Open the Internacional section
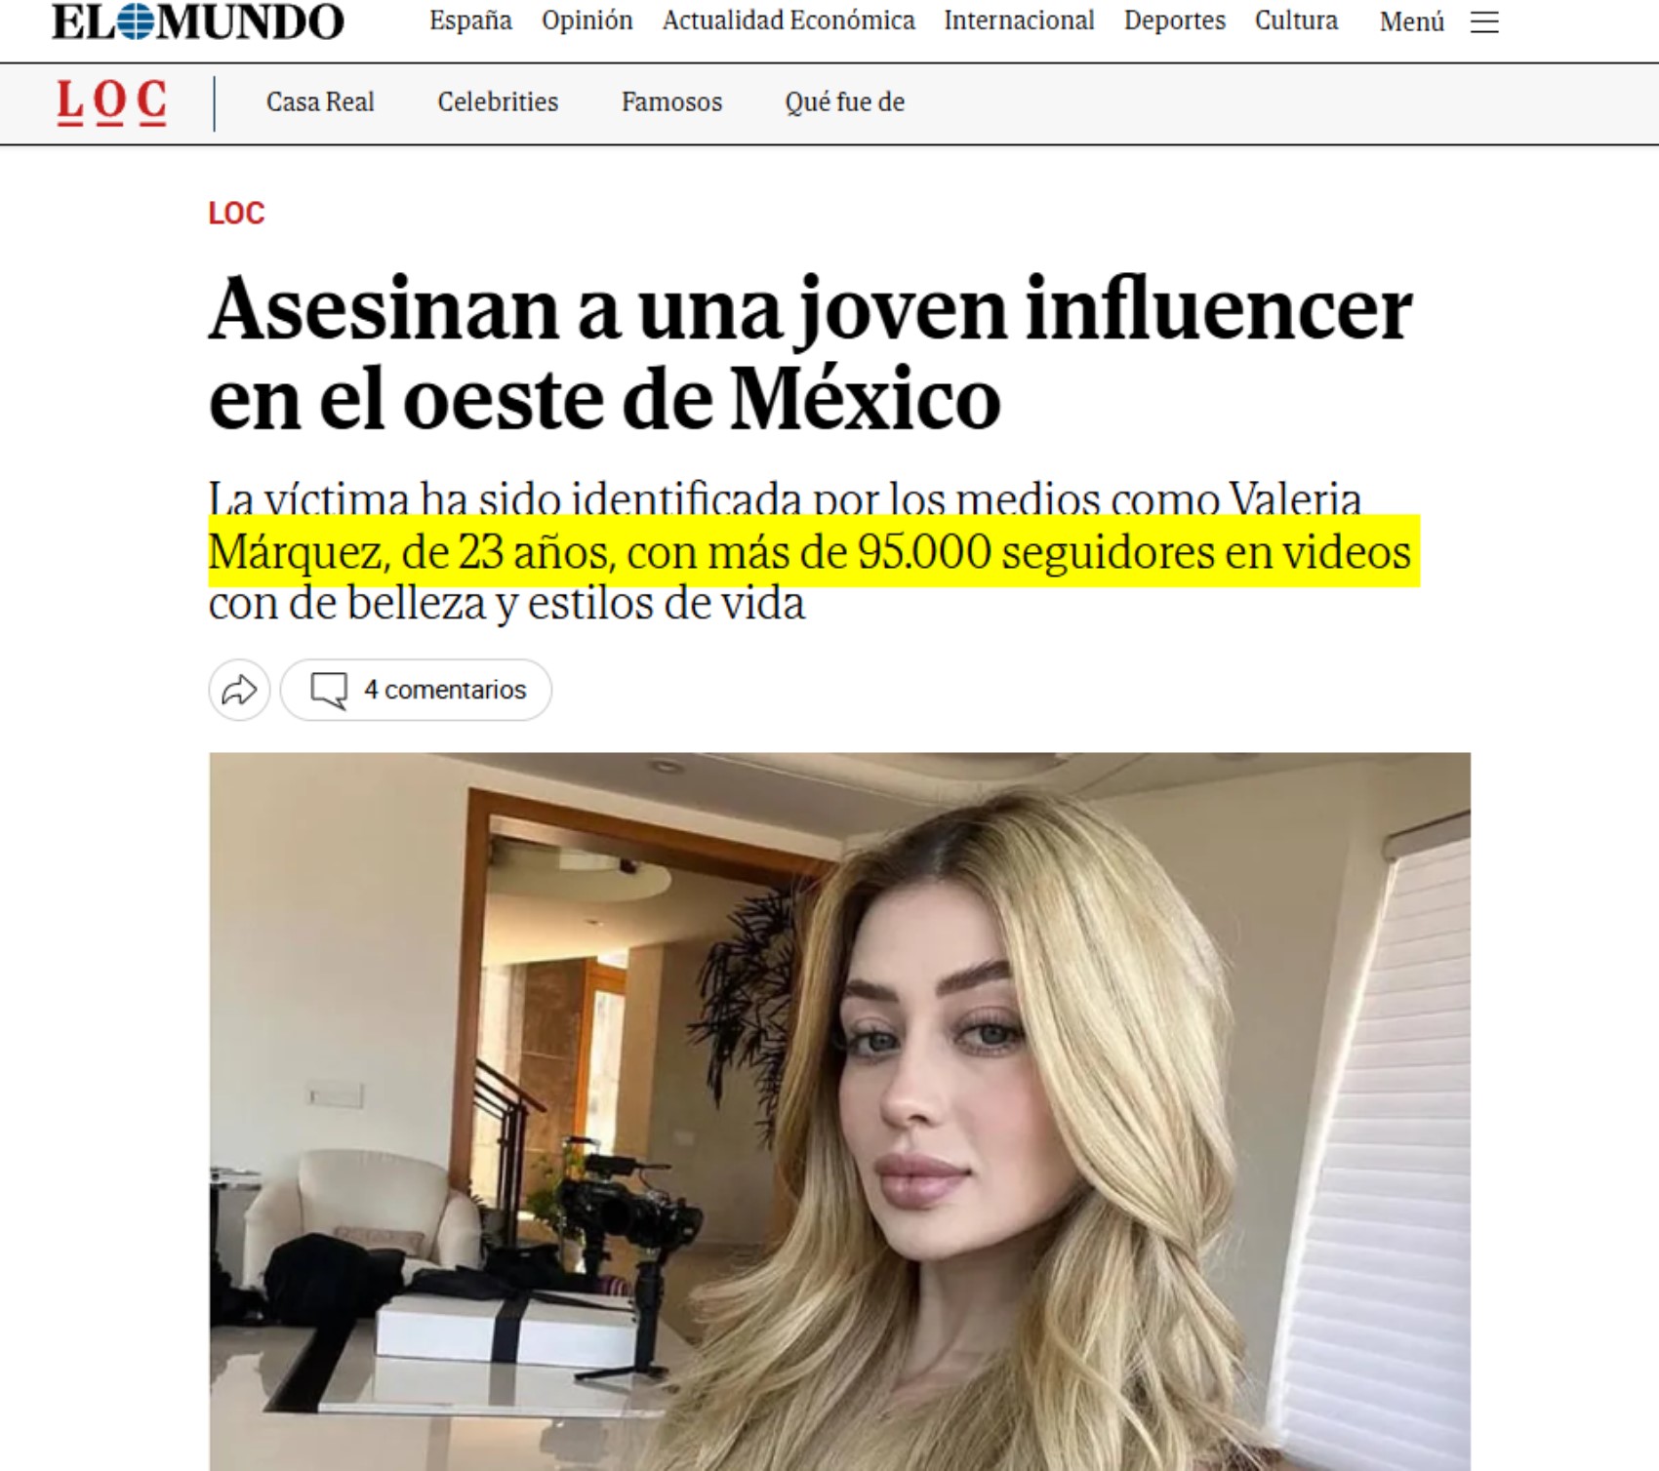Image resolution: width=1659 pixels, height=1471 pixels. tap(1019, 20)
